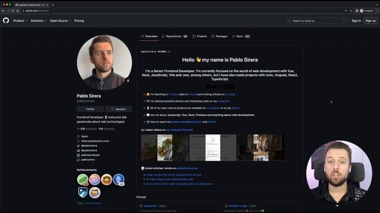Open the third video thumbnail on right

[x=261, y=147]
